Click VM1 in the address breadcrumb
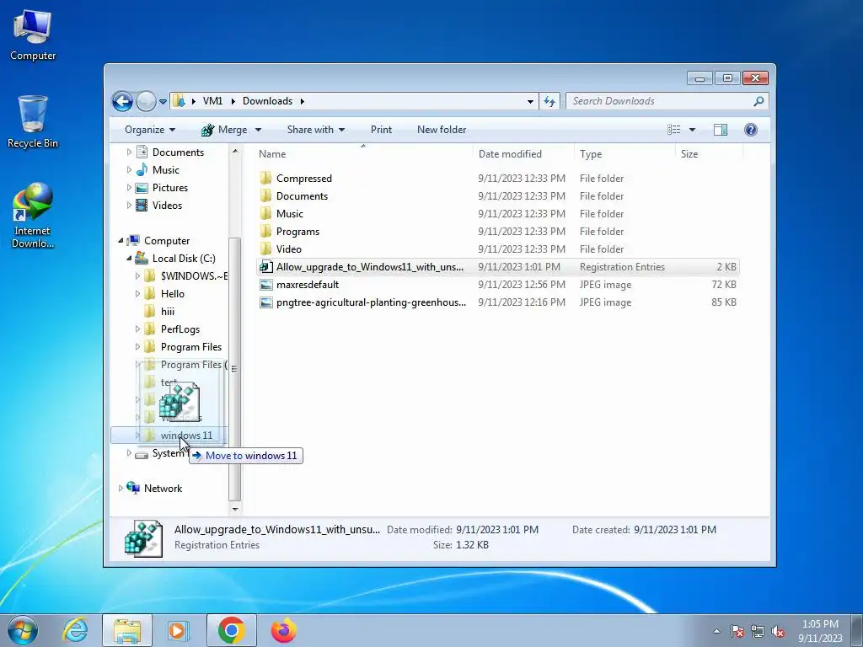This screenshot has width=863, height=647. tap(212, 101)
